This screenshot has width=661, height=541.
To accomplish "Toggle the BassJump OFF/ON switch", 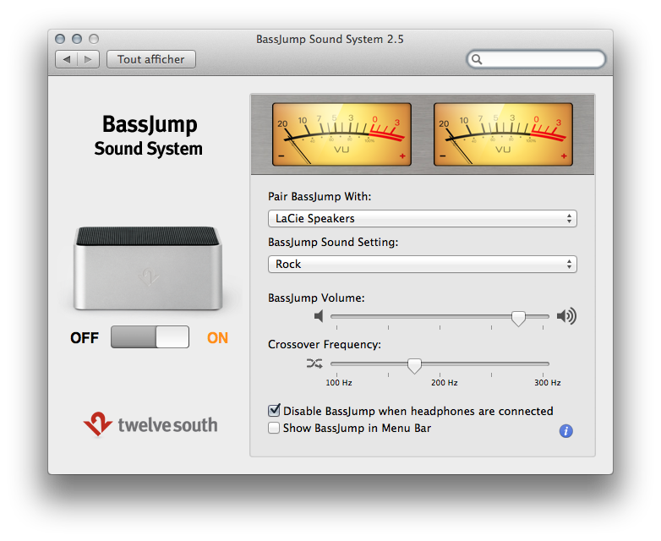I will pos(150,337).
